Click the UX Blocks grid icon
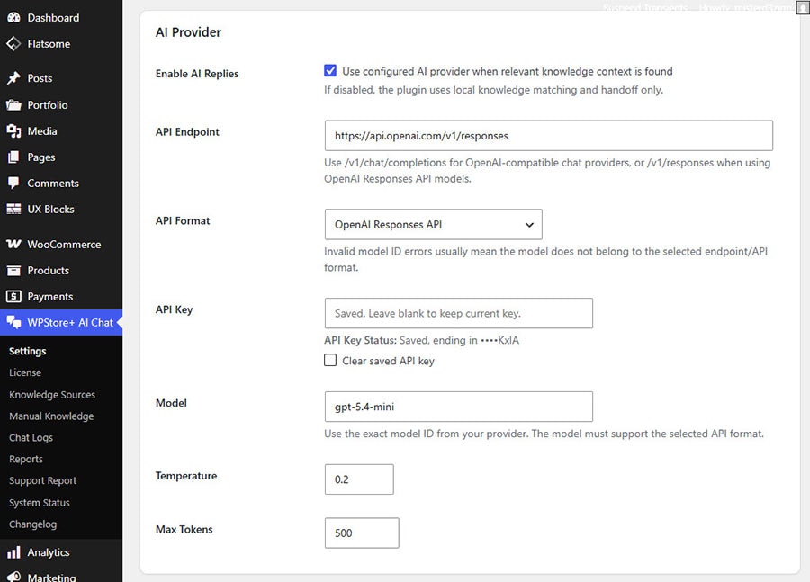 pos(13,210)
